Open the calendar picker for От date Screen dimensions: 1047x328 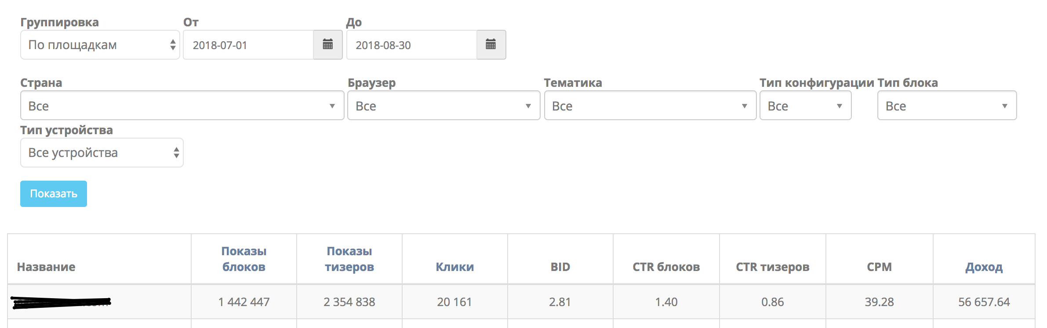pos(327,45)
